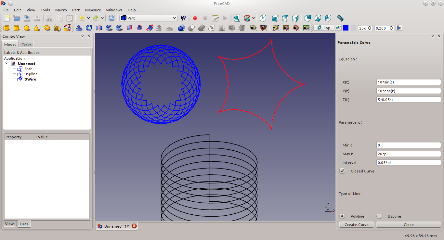Click the Print icon in toolbar
Screen dimensions: 444x240
tap(37, 18)
